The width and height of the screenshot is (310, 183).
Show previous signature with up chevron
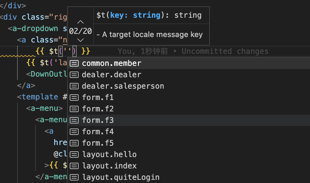(80, 22)
